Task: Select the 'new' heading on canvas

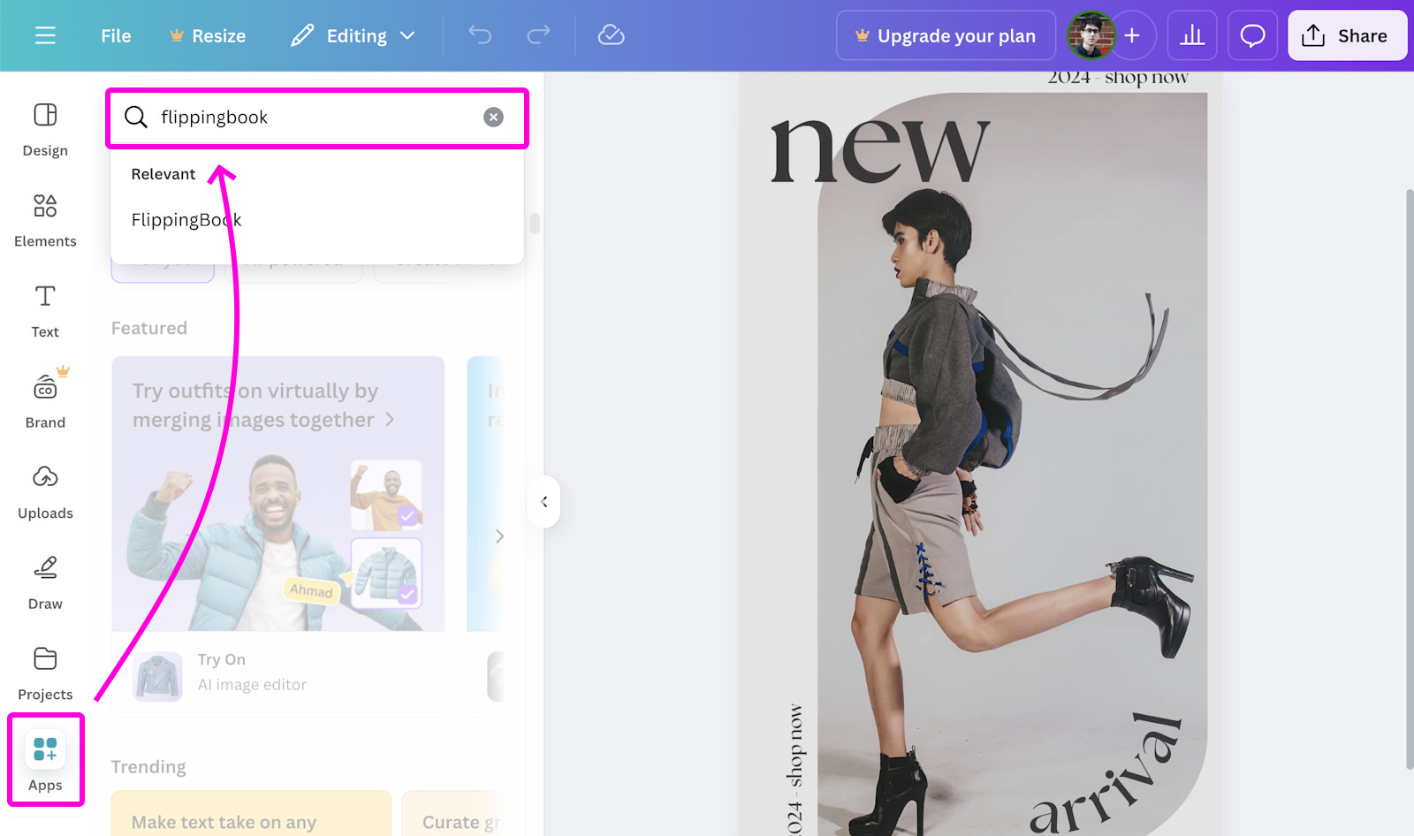Action: click(x=880, y=150)
